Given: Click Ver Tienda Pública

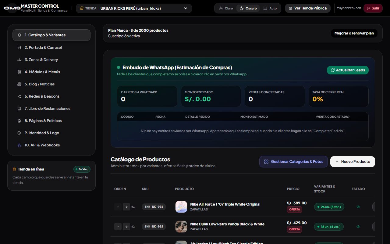Looking at the screenshot, I should [308, 8].
